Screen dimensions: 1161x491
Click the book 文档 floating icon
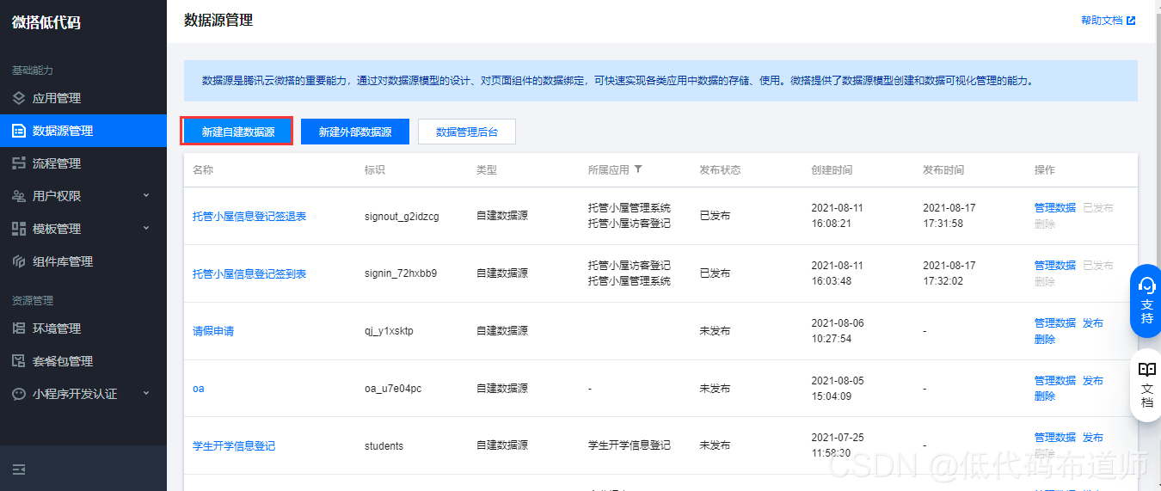point(1146,370)
